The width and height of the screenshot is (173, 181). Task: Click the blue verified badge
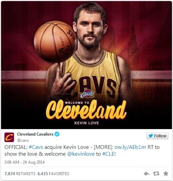(x=57, y=134)
